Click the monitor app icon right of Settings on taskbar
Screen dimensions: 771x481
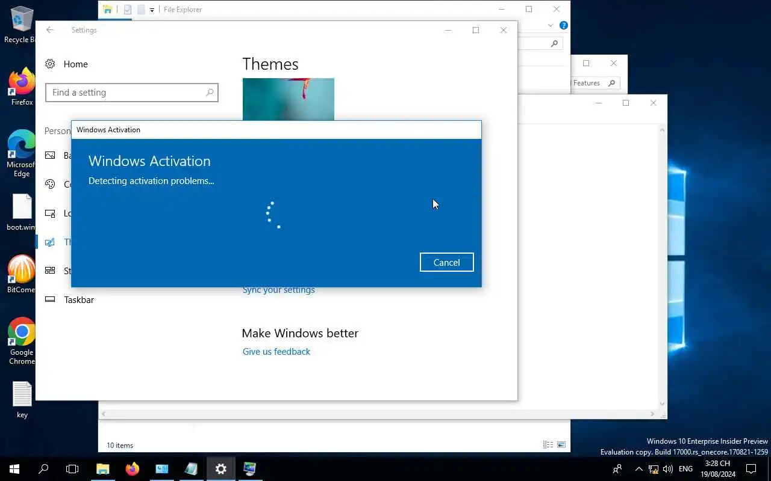click(x=250, y=469)
